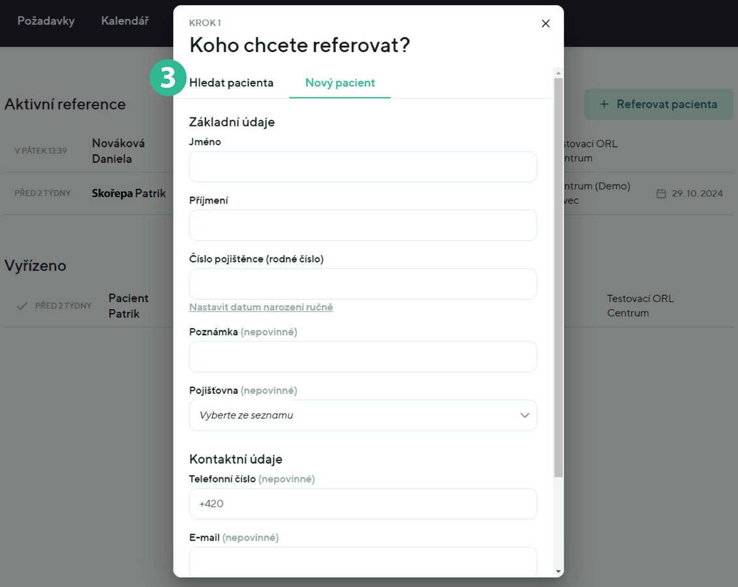
Task: Click the Nastavit datum narození ručně link
Action: click(261, 307)
